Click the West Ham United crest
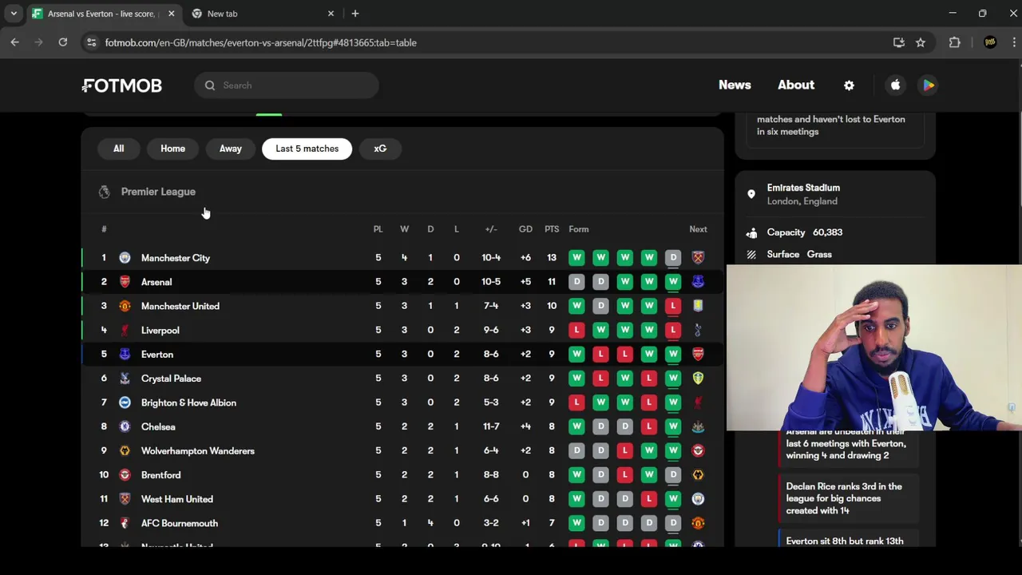This screenshot has width=1022, height=575. click(x=125, y=499)
